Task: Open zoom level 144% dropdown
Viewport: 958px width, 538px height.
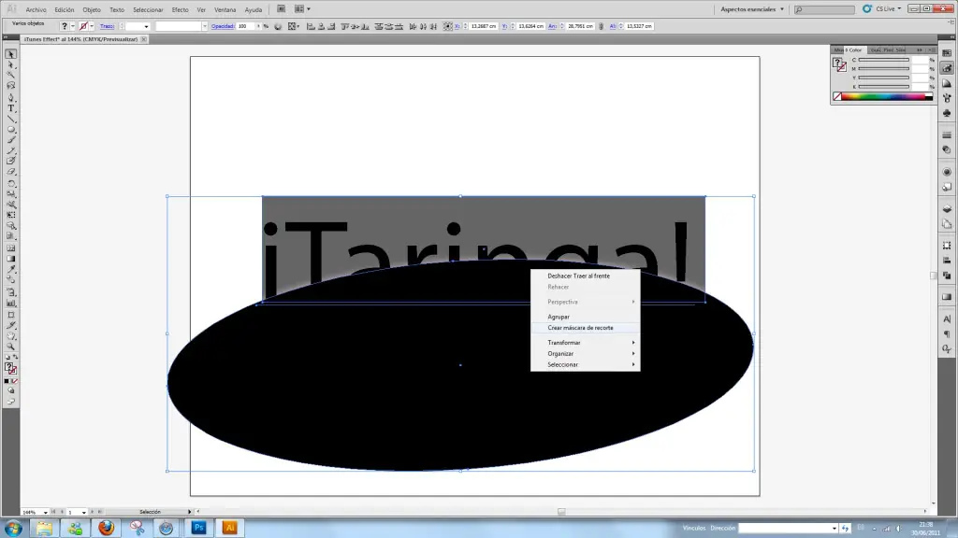Action: point(45,513)
